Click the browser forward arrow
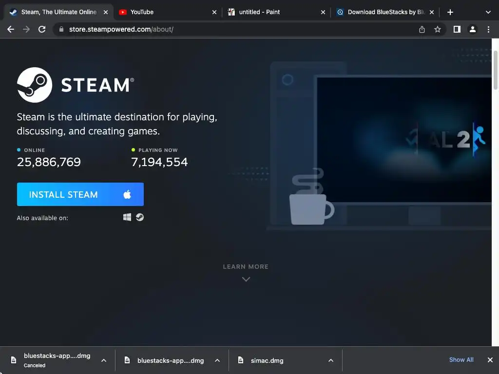499x374 pixels. tap(26, 29)
